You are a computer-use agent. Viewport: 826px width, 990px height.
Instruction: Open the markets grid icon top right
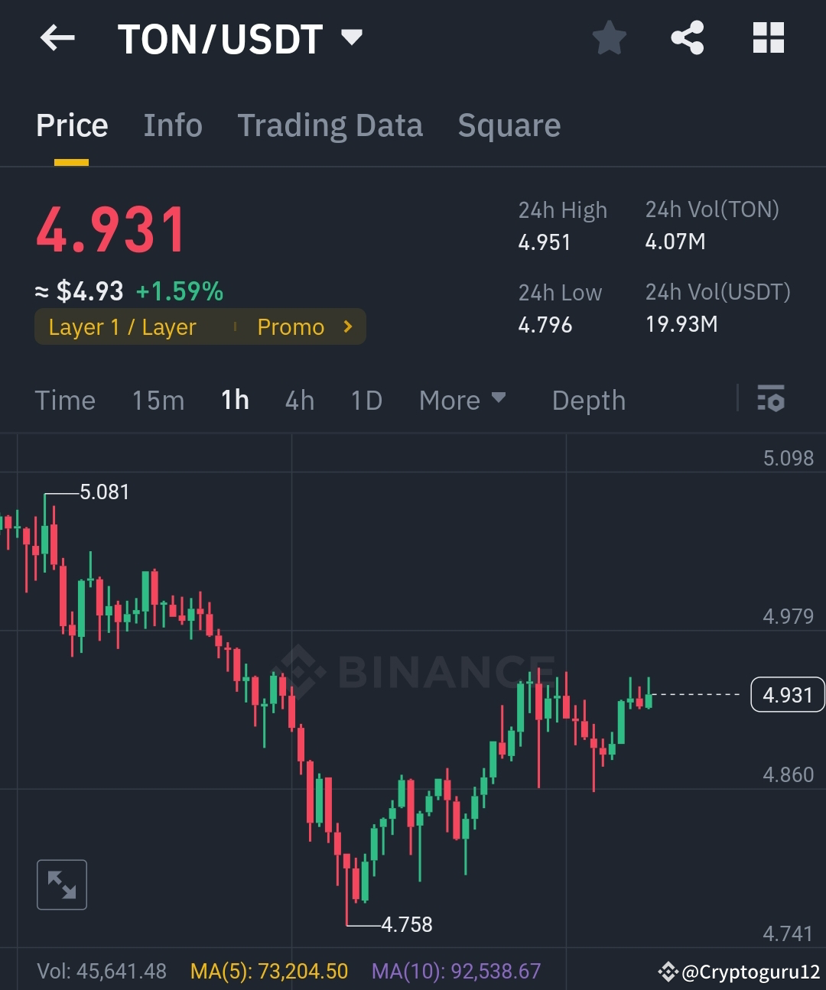pyautogui.click(x=767, y=37)
